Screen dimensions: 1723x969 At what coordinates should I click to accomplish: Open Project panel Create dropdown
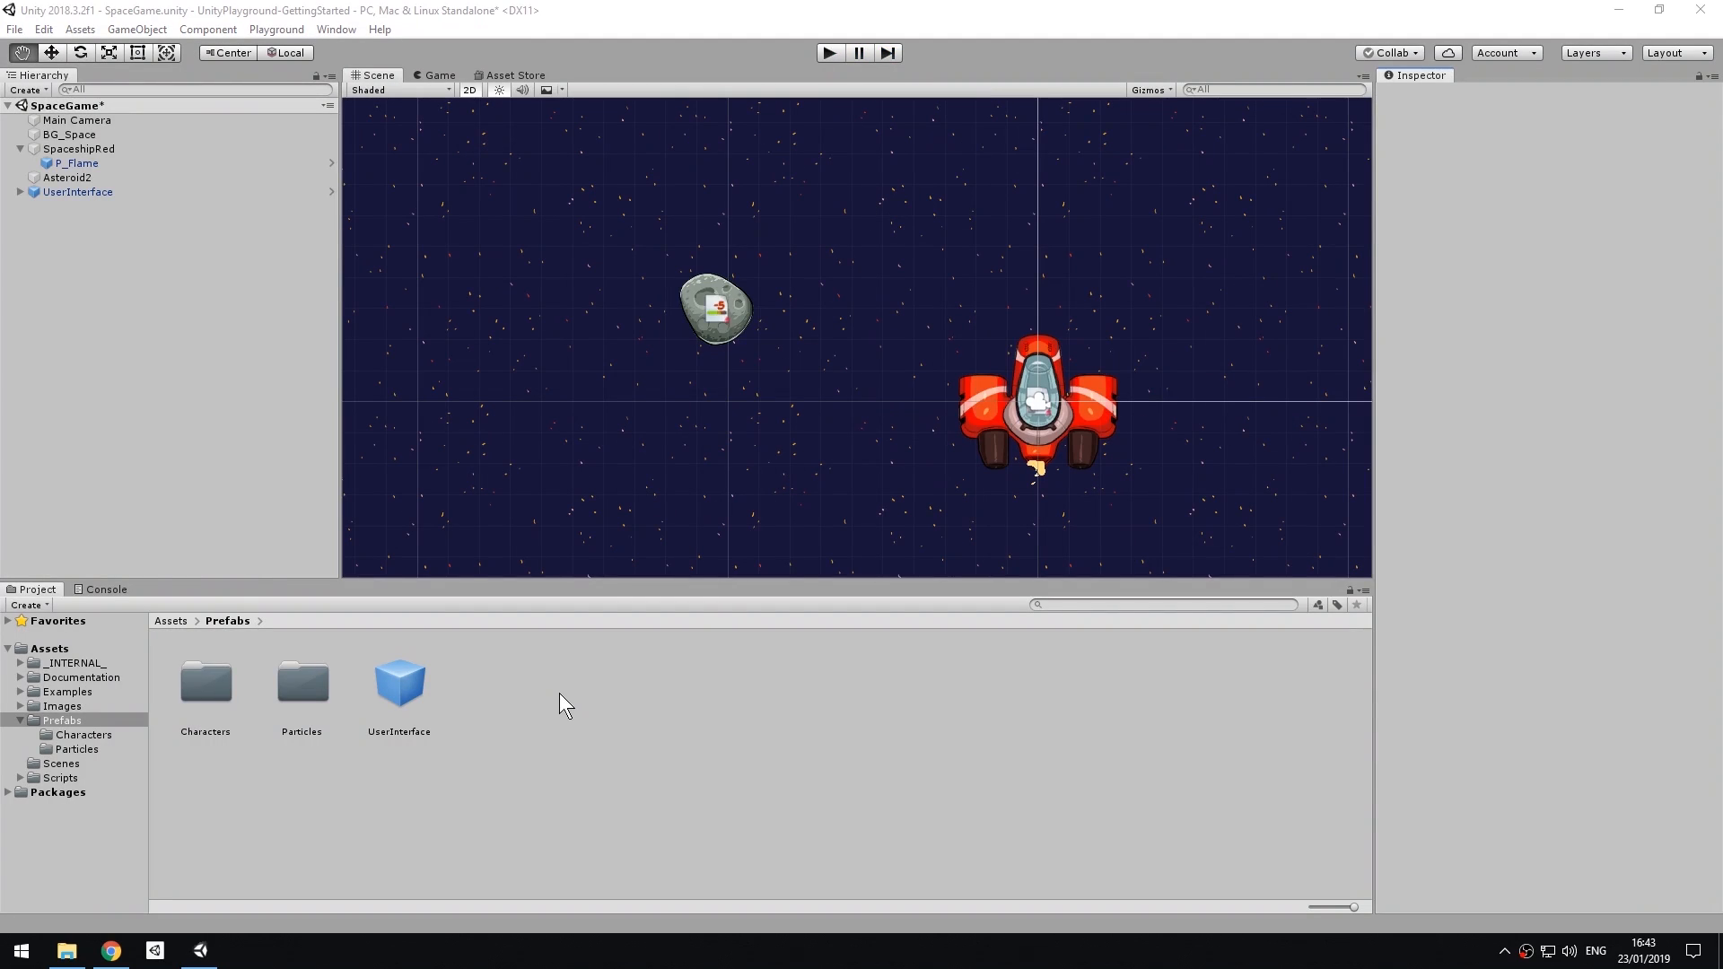pos(29,605)
